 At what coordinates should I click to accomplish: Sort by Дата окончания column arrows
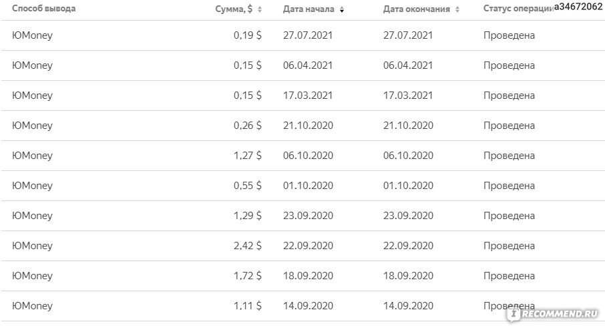(457, 9)
